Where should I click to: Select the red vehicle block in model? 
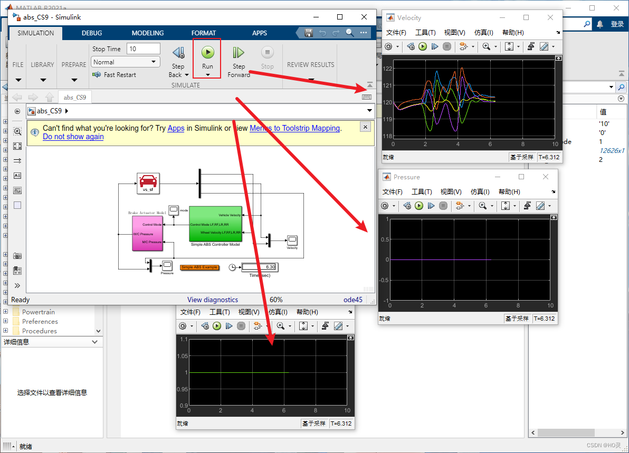(x=148, y=183)
